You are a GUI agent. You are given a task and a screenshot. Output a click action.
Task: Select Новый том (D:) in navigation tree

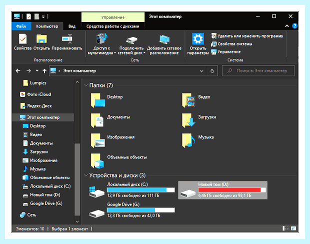coord(41,195)
